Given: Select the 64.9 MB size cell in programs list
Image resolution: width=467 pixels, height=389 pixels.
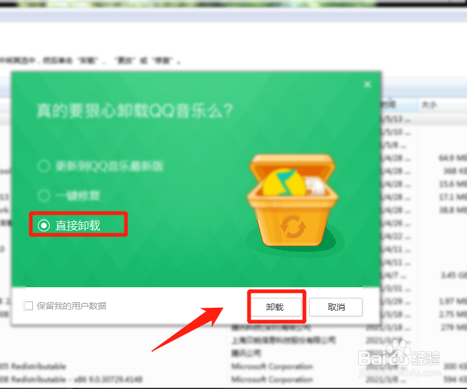Looking at the screenshot, I should [453, 158].
